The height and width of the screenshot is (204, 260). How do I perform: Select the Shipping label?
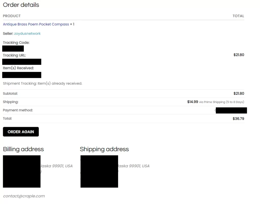(x=11, y=102)
